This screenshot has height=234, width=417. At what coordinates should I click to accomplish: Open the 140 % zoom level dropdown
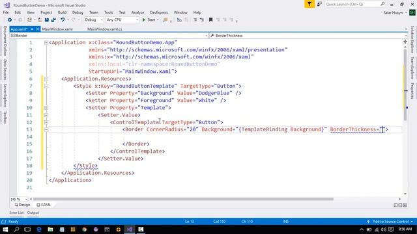click(x=19, y=199)
